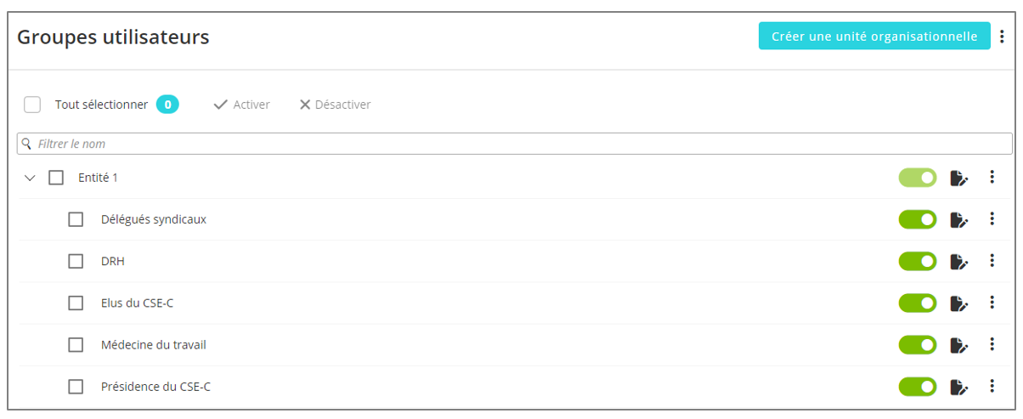Toggle the Entité 1 activation switch

[918, 178]
